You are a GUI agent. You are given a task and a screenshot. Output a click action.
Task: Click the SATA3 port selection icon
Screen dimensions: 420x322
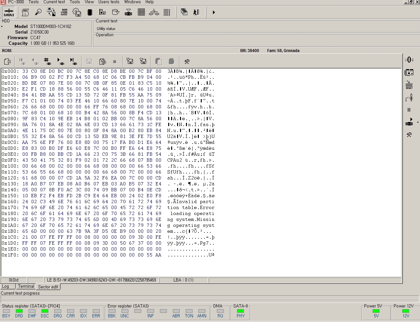(x=9, y=13)
